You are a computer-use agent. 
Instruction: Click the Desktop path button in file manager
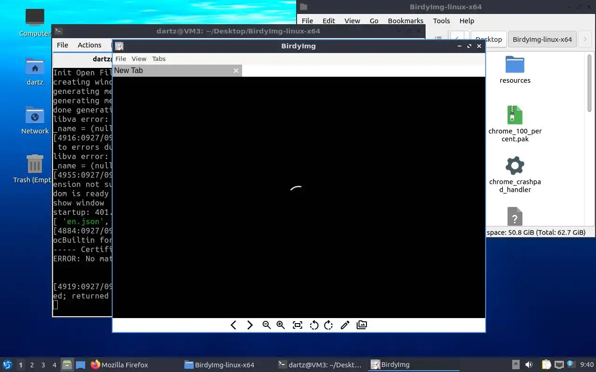point(488,40)
